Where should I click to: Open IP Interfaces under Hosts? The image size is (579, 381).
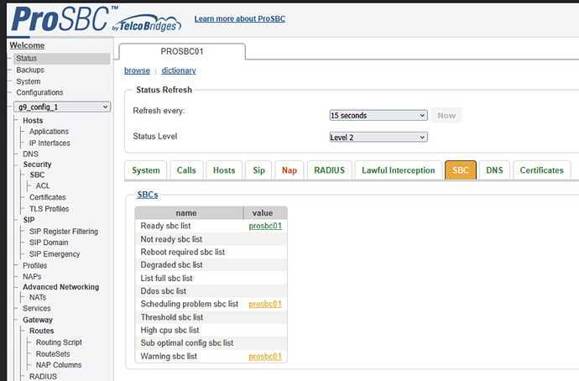[49, 143]
